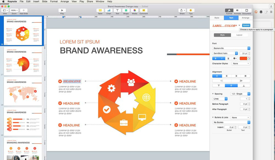Viewport: 275px width, 160px height.
Task: Switch to the Arrange inspector tab
Action: point(245,18)
